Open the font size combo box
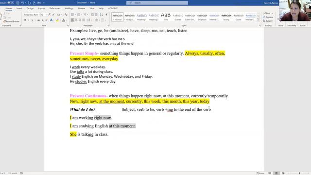Image resolution: width=311 pixels, height=175 pixels. point(44,15)
